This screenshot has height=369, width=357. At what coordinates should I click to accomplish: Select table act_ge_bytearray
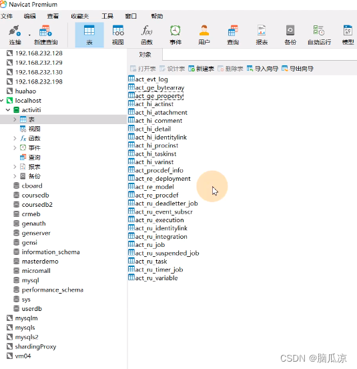pyautogui.click(x=156, y=87)
